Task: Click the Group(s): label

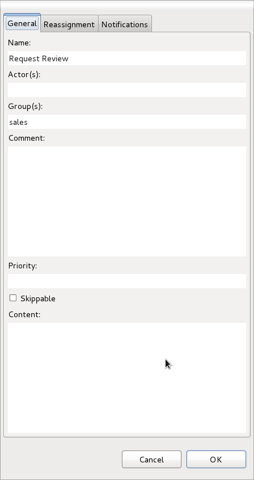Action: 25,107
